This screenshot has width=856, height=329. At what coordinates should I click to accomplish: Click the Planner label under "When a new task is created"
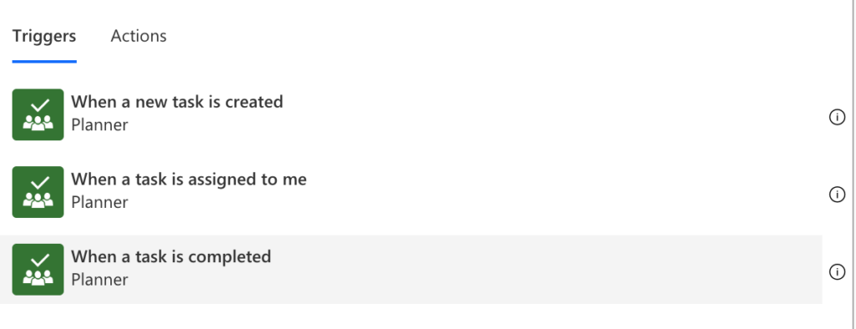click(99, 125)
